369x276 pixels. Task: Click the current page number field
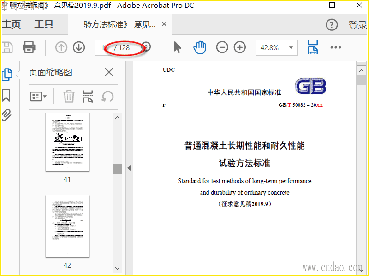103,48
